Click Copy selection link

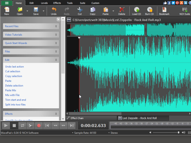[x=14, y=76]
